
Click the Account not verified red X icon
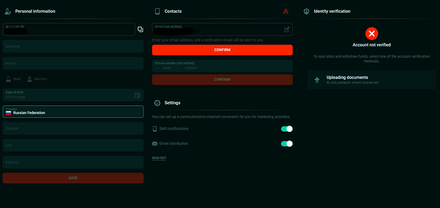[372, 33]
